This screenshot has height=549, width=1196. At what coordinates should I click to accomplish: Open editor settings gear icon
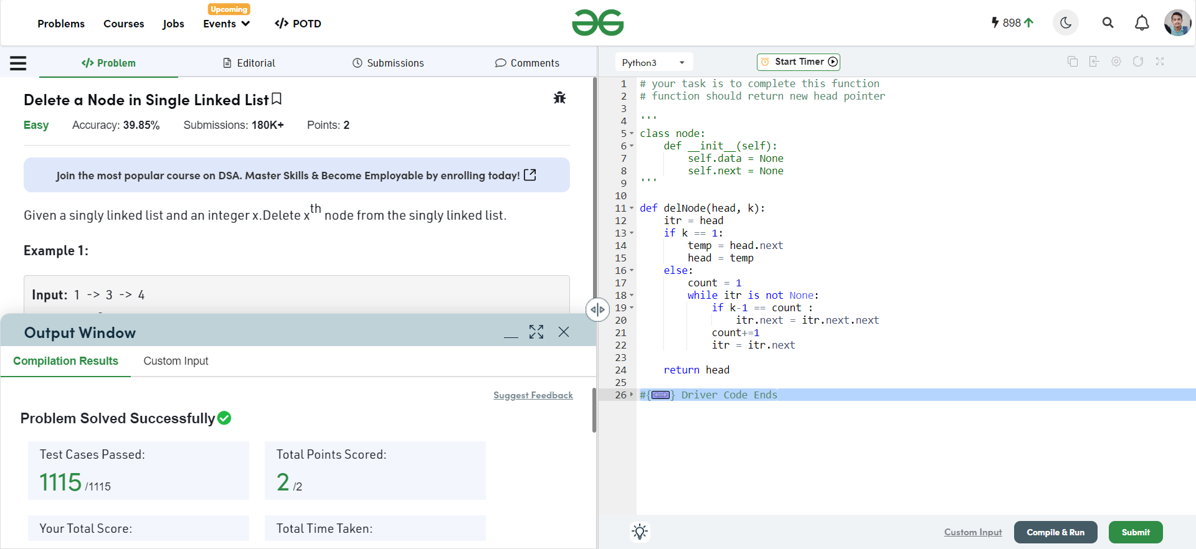[1116, 62]
